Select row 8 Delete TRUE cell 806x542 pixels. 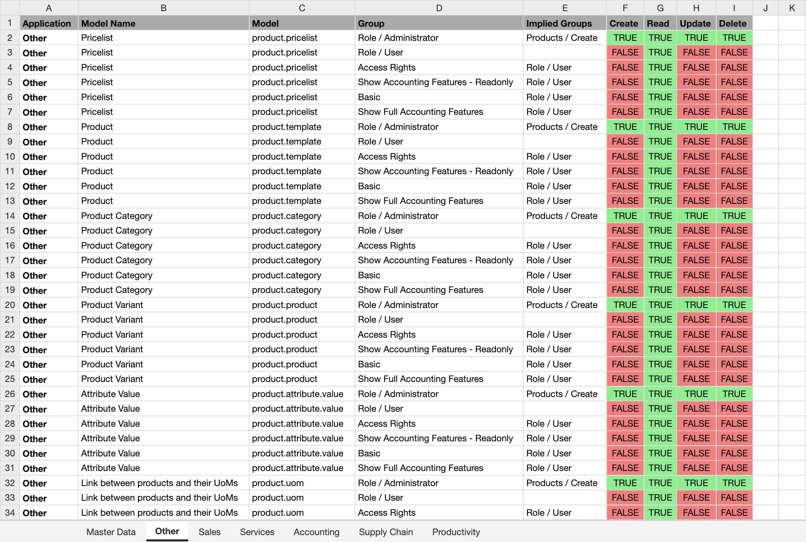coord(734,127)
